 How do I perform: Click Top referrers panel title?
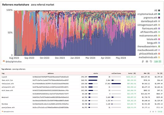tap(6, 69)
